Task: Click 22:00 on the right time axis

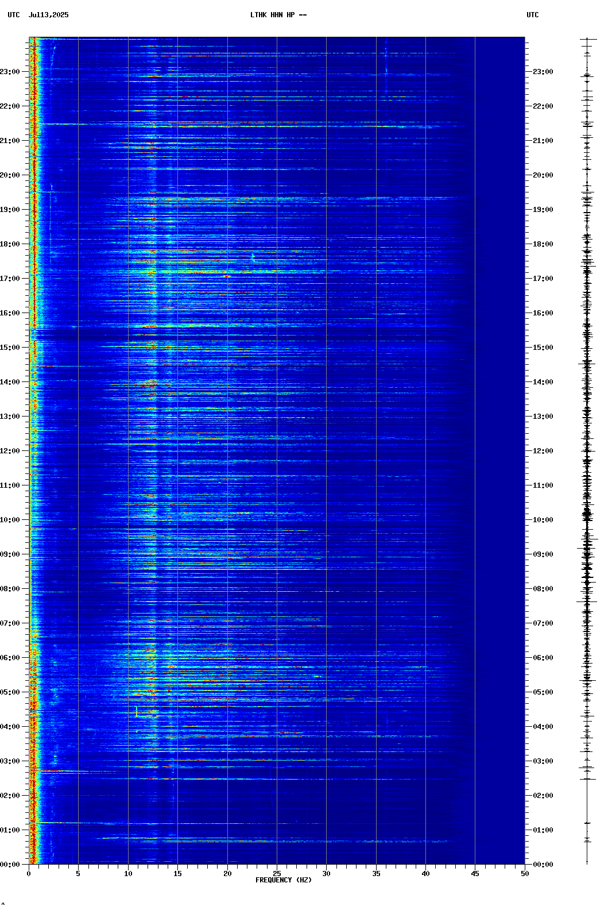Action: tap(543, 106)
